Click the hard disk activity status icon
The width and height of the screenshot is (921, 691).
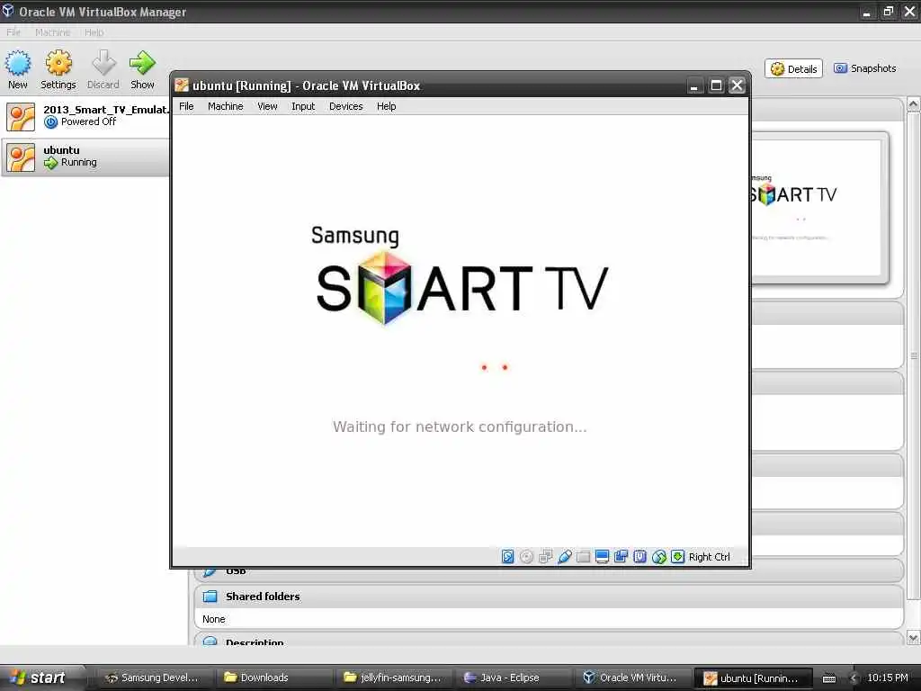point(507,556)
